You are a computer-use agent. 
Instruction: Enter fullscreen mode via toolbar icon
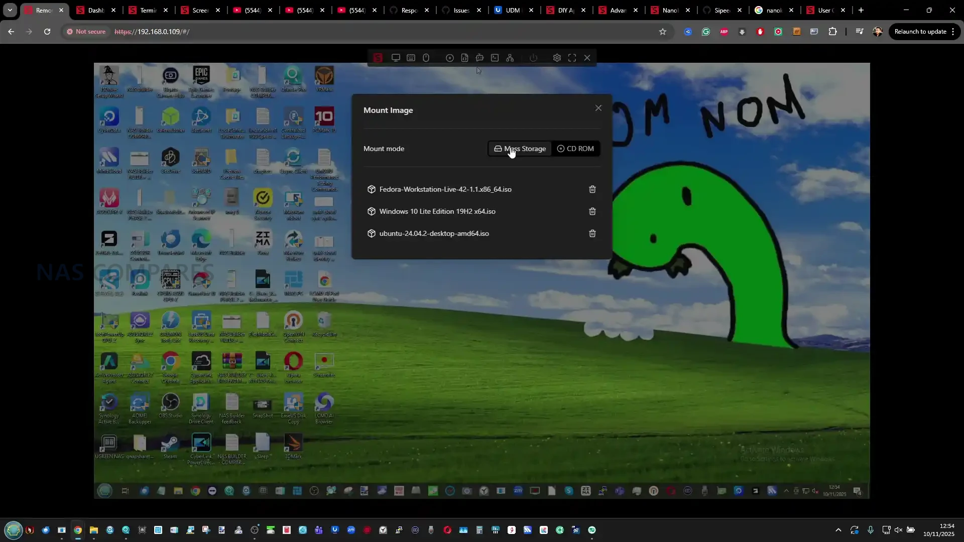pos(572,58)
